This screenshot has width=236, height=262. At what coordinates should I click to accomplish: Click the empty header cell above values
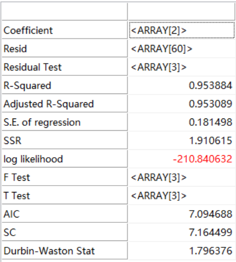pyautogui.click(x=182, y=12)
